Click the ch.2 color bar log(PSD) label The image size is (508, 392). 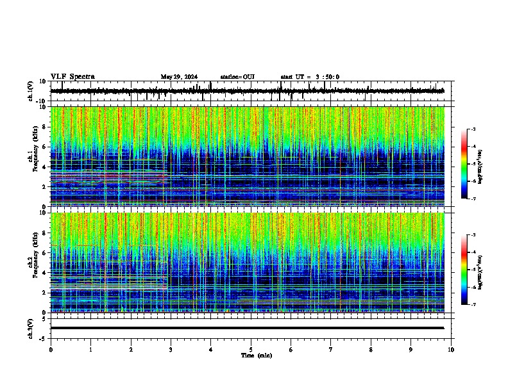point(480,272)
